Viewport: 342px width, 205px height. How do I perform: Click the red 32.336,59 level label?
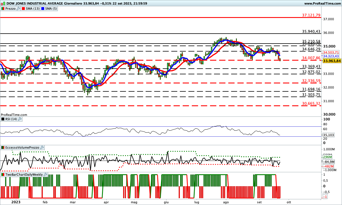click(311, 81)
